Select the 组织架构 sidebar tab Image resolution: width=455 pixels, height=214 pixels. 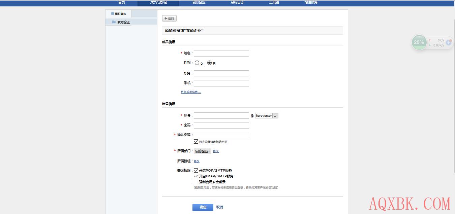coord(118,14)
